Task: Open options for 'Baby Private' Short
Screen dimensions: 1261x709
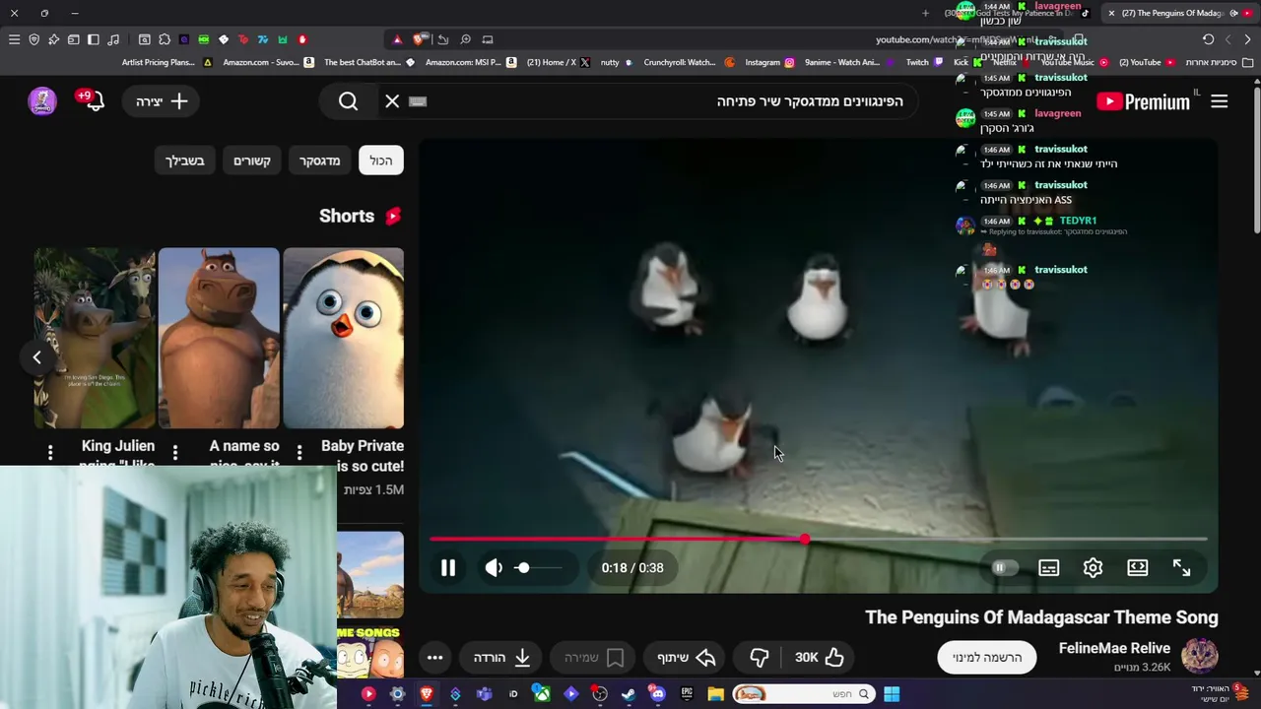Action: (299, 452)
